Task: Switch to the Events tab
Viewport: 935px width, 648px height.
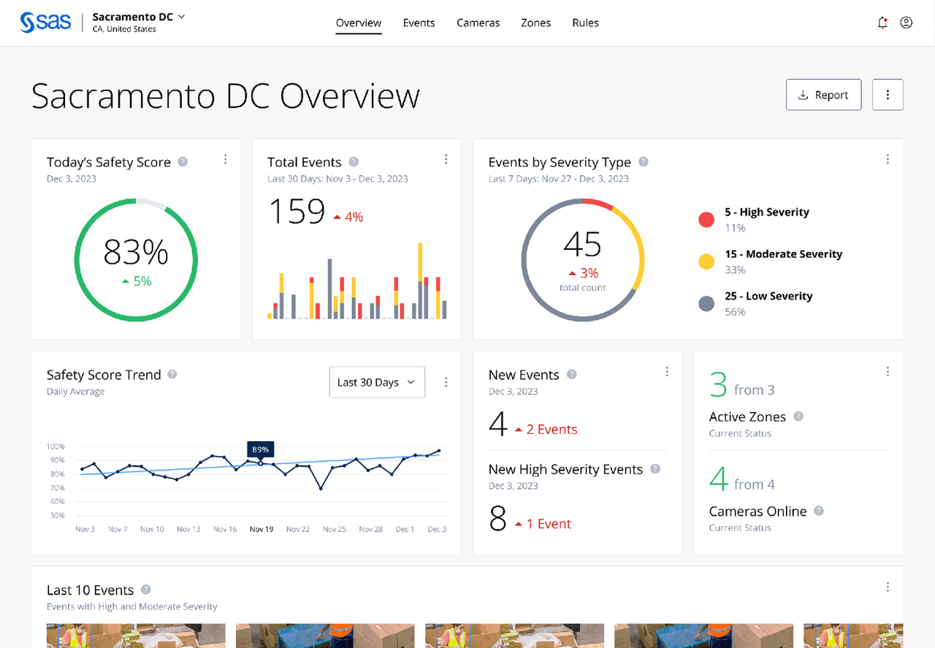Action: pyautogui.click(x=419, y=23)
